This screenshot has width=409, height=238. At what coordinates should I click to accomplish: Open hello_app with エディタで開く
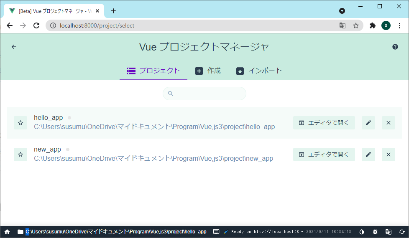coord(324,123)
